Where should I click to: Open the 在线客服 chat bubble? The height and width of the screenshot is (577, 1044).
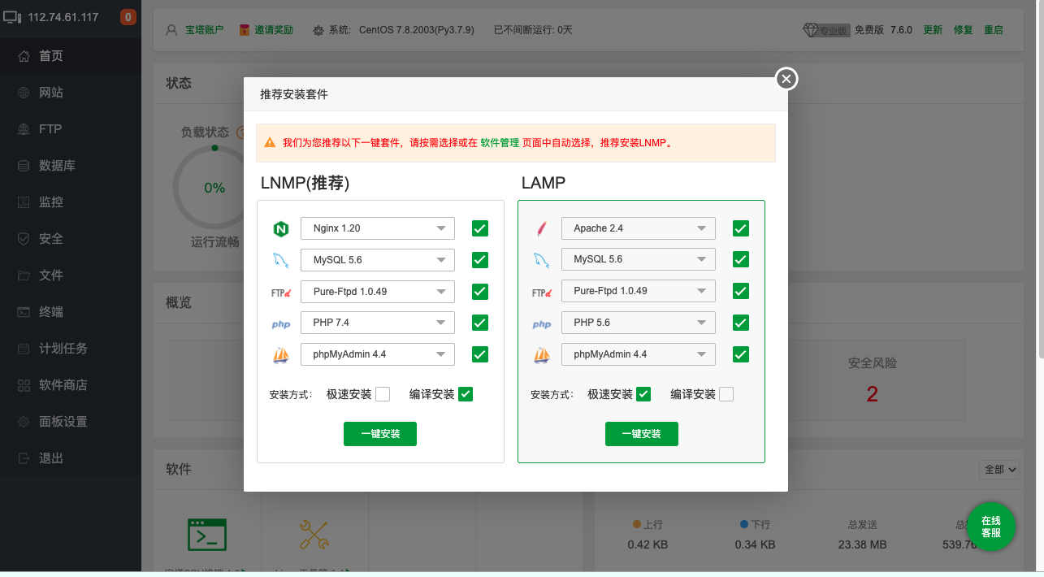pos(990,527)
